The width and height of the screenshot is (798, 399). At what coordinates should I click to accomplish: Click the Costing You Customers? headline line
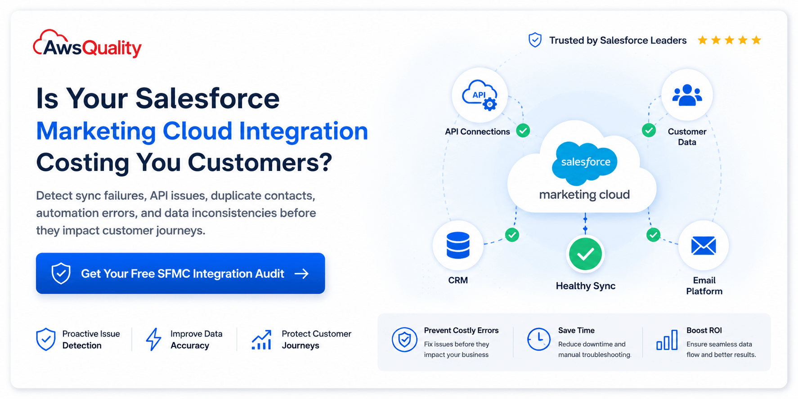point(184,162)
